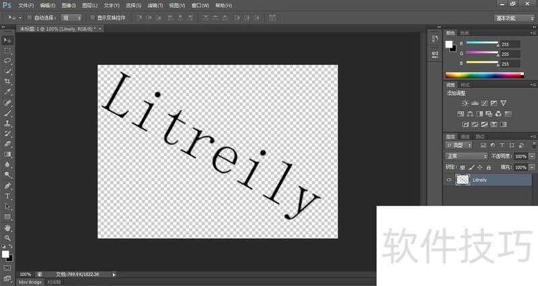
Task: Select the Spot Healing Brush tool
Action: tap(7, 103)
